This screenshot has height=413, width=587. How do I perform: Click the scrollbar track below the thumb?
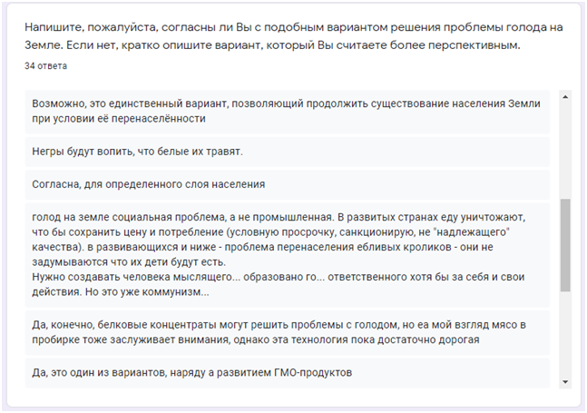565,336
